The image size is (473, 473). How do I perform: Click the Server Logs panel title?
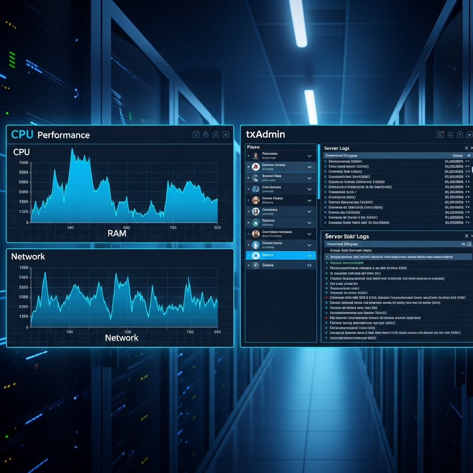tap(337, 148)
